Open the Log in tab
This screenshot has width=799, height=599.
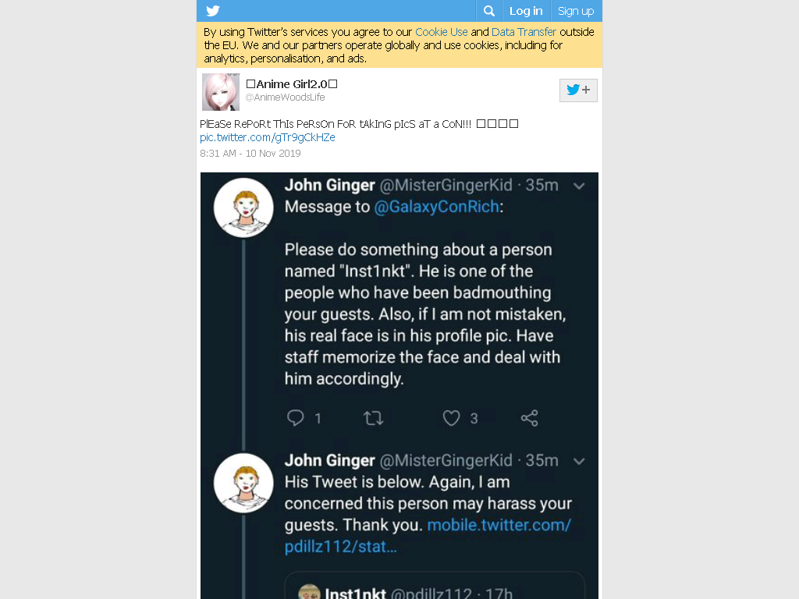(526, 11)
